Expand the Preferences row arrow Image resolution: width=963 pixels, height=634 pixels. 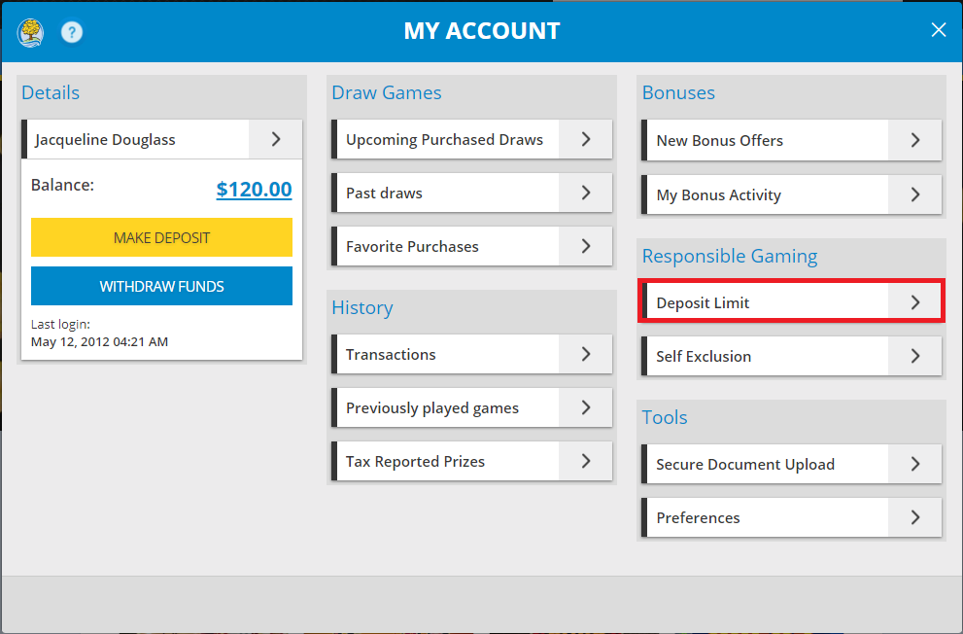pos(914,517)
